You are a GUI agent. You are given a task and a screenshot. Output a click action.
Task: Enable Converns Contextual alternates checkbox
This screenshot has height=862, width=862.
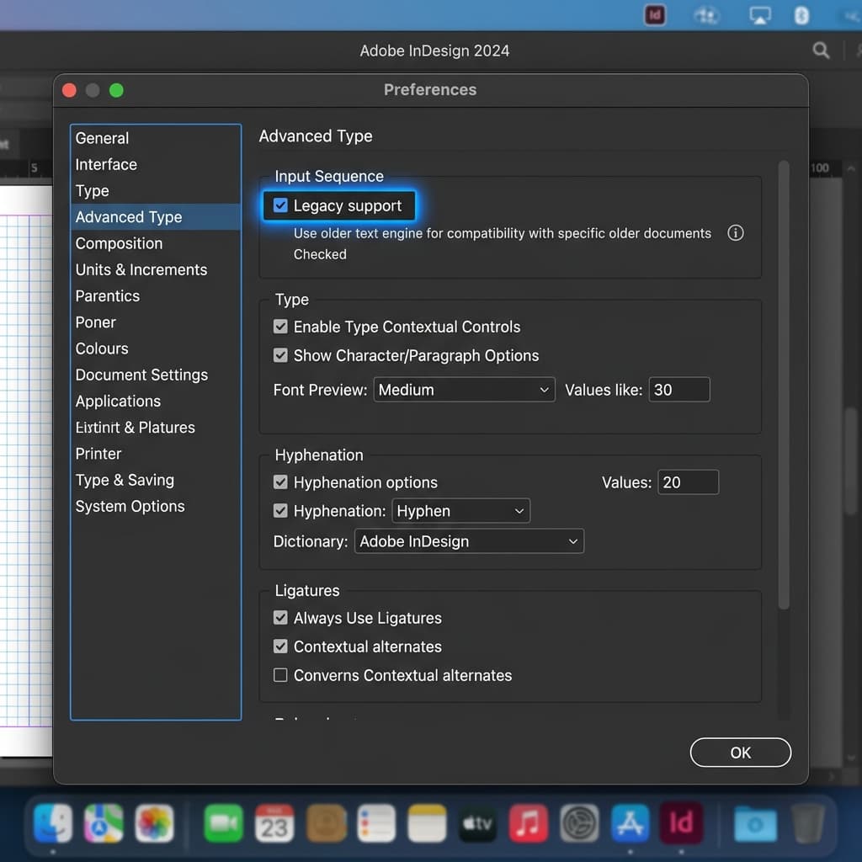[280, 674]
